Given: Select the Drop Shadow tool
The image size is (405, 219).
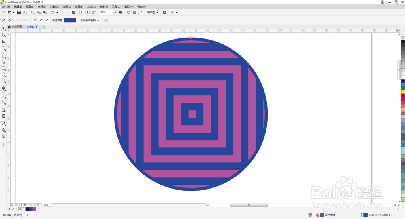Looking at the screenshot, I should (3, 110).
